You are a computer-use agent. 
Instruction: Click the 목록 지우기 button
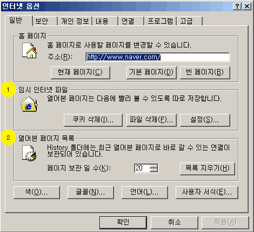(x=208, y=168)
